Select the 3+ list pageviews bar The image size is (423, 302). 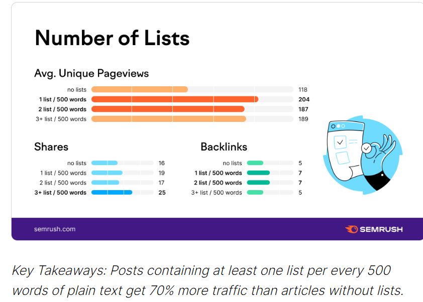169,119
